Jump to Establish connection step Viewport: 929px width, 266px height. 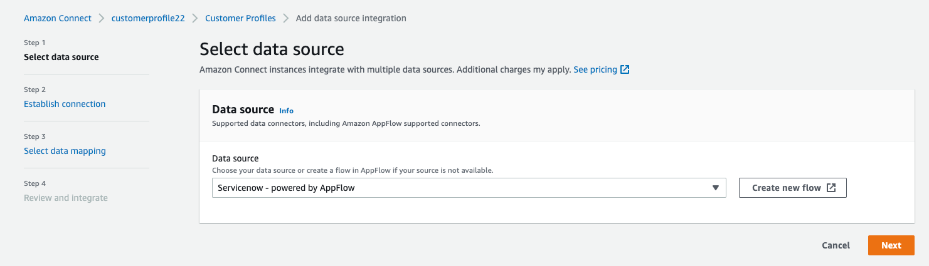[x=65, y=104]
